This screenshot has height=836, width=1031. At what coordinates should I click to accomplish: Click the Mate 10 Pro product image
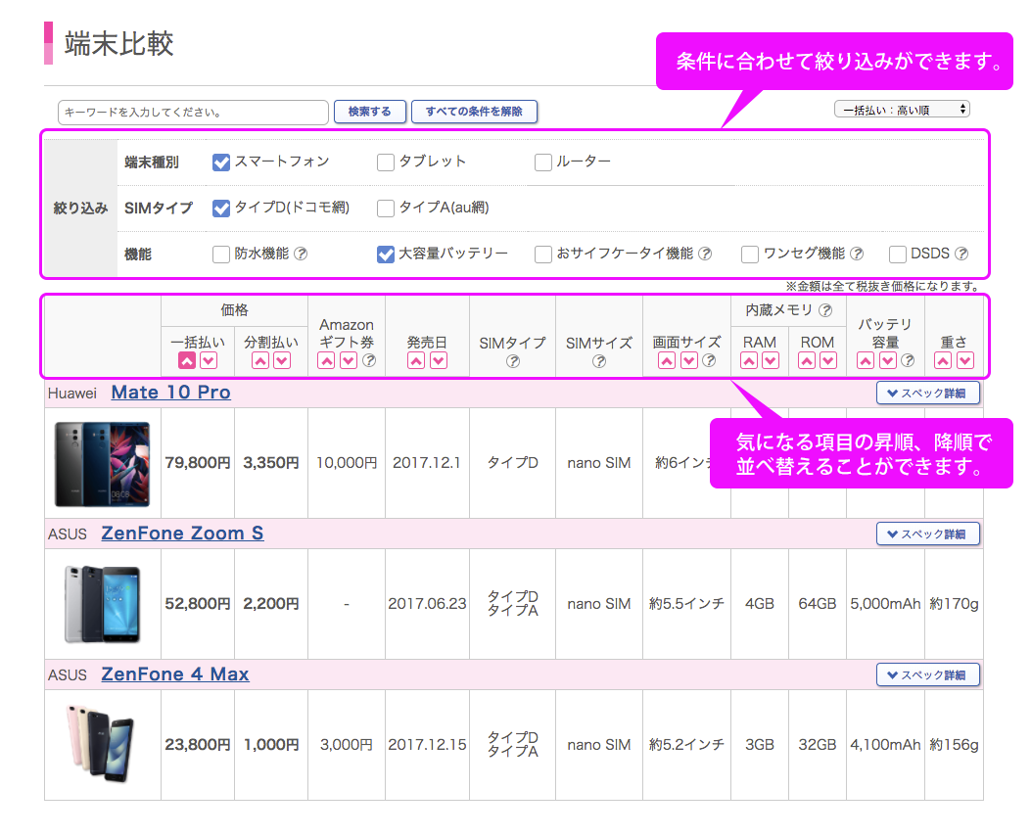103,464
